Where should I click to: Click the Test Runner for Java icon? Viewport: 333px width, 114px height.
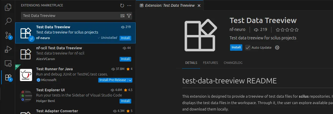(26, 75)
